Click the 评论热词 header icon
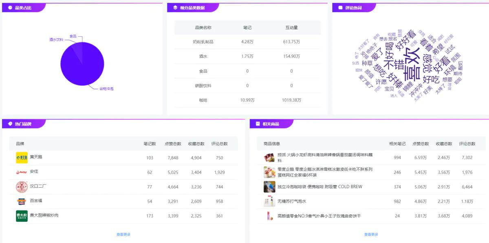489x243 pixels. coord(340,7)
